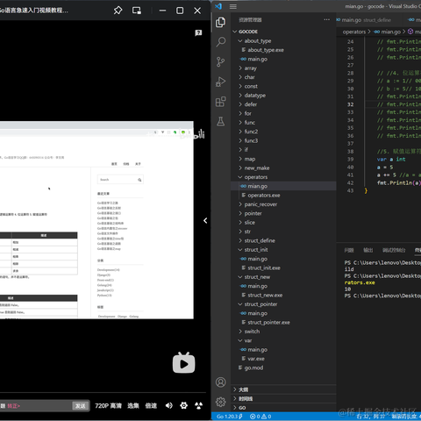Open the video player settings gear
This screenshot has height=421, width=421.
pyautogui.click(x=184, y=405)
